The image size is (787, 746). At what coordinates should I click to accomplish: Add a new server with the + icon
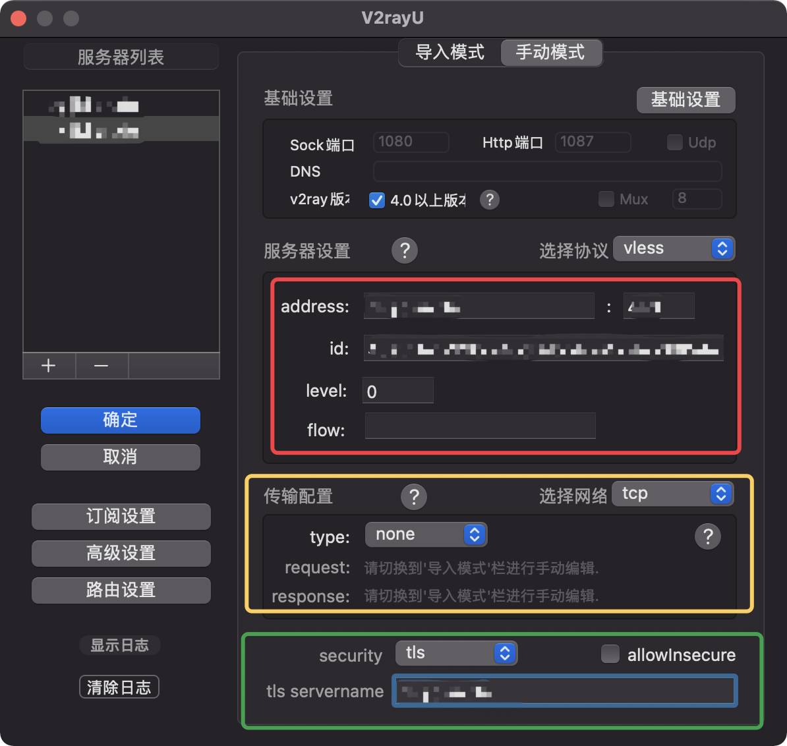coord(49,366)
